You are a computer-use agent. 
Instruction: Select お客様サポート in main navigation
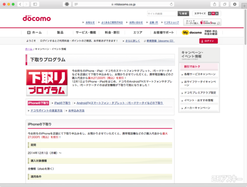(x=164, y=33)
